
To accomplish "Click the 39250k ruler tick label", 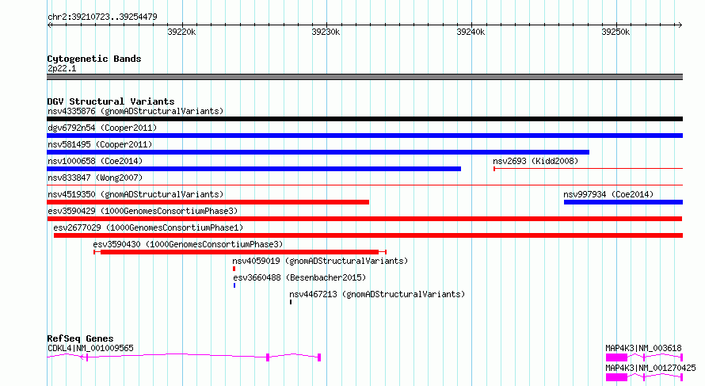I will [615, 32].
